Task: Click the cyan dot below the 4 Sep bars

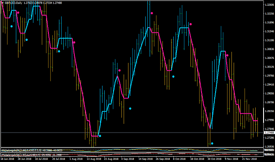Action: (x=130, y=108)
